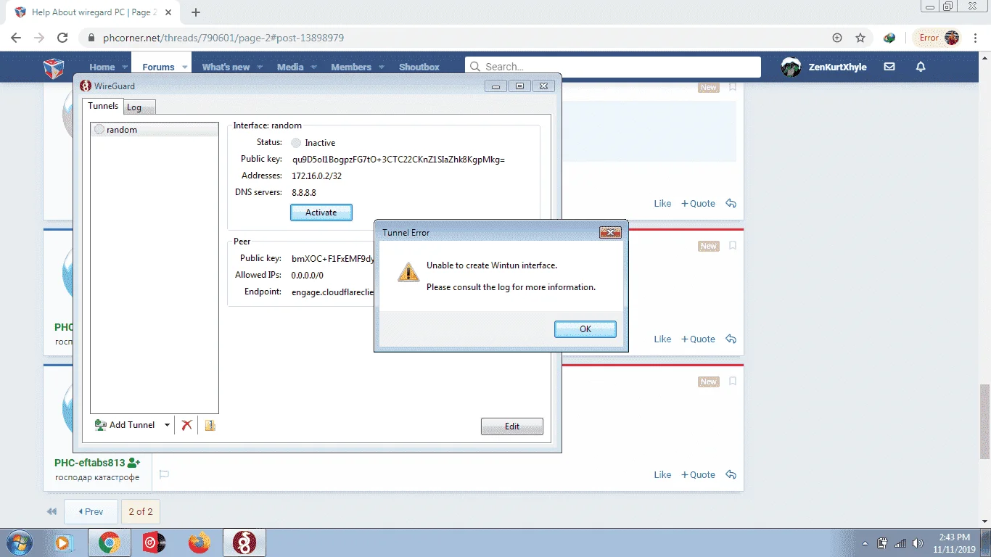Close the Tunnel Error dialog
The width and height of the screenshot is (991, 557).
point(609,233)
